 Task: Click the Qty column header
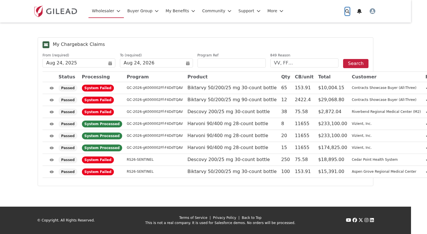pos(286,77)
